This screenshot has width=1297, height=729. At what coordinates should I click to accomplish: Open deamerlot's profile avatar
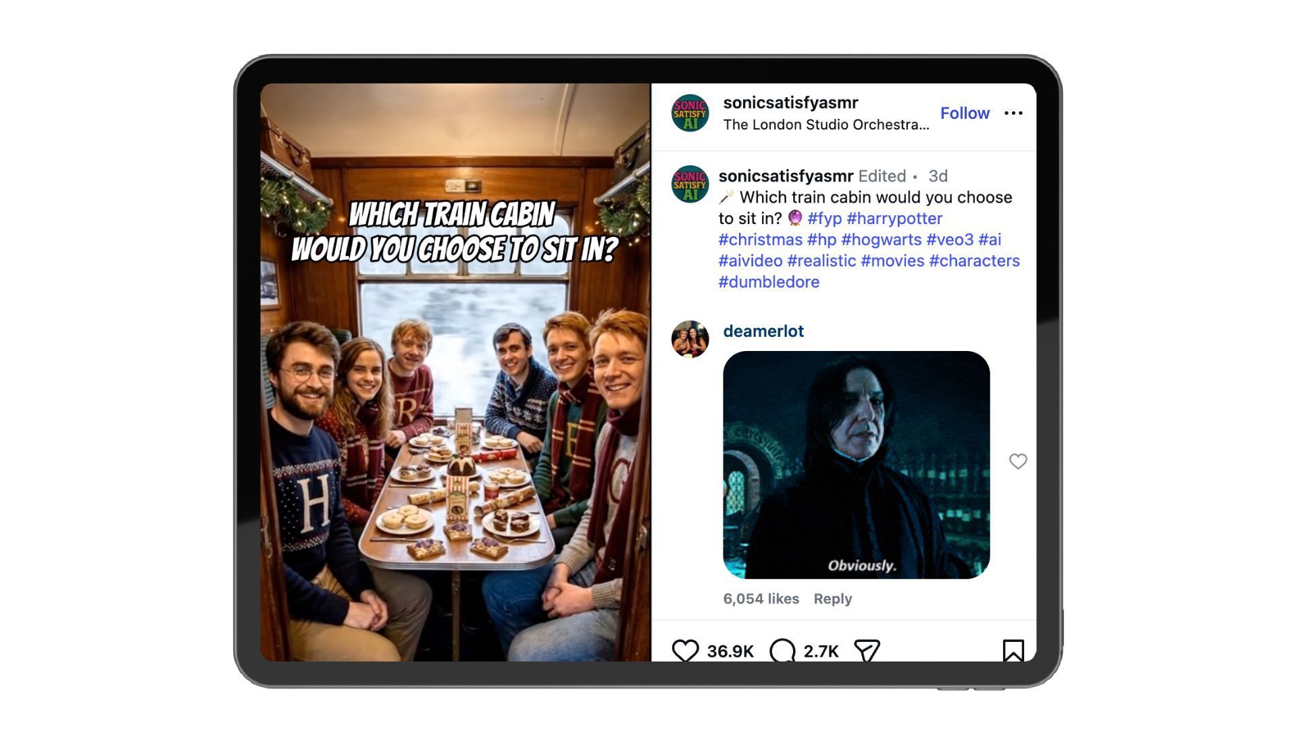690,339
